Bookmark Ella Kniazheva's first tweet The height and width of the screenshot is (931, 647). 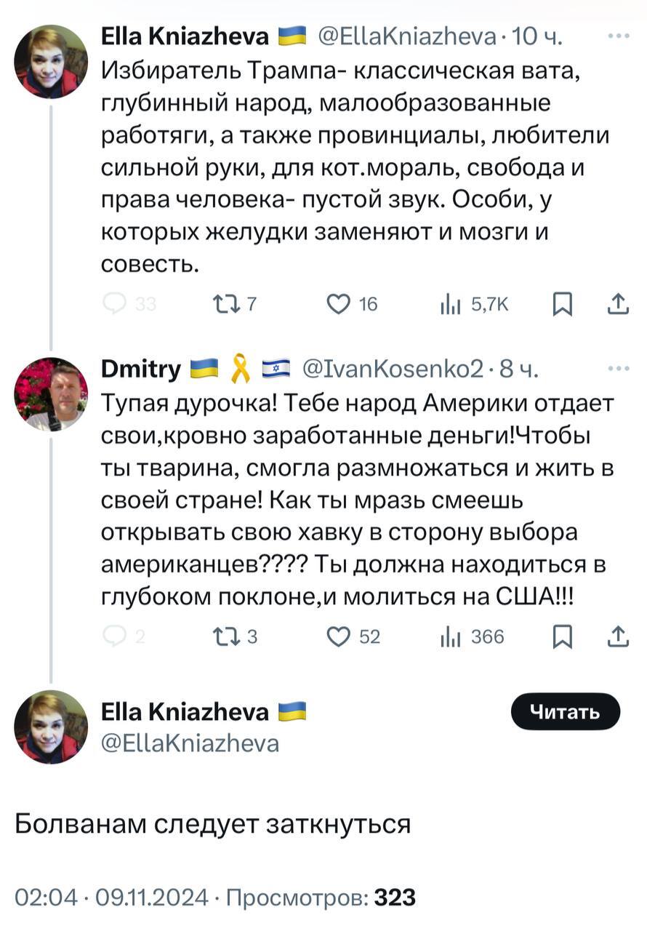561,304
